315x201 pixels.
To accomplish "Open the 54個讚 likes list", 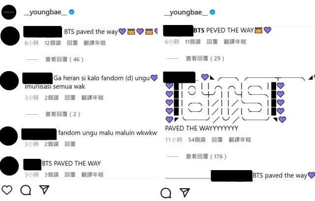I will [x=197, y=140].
